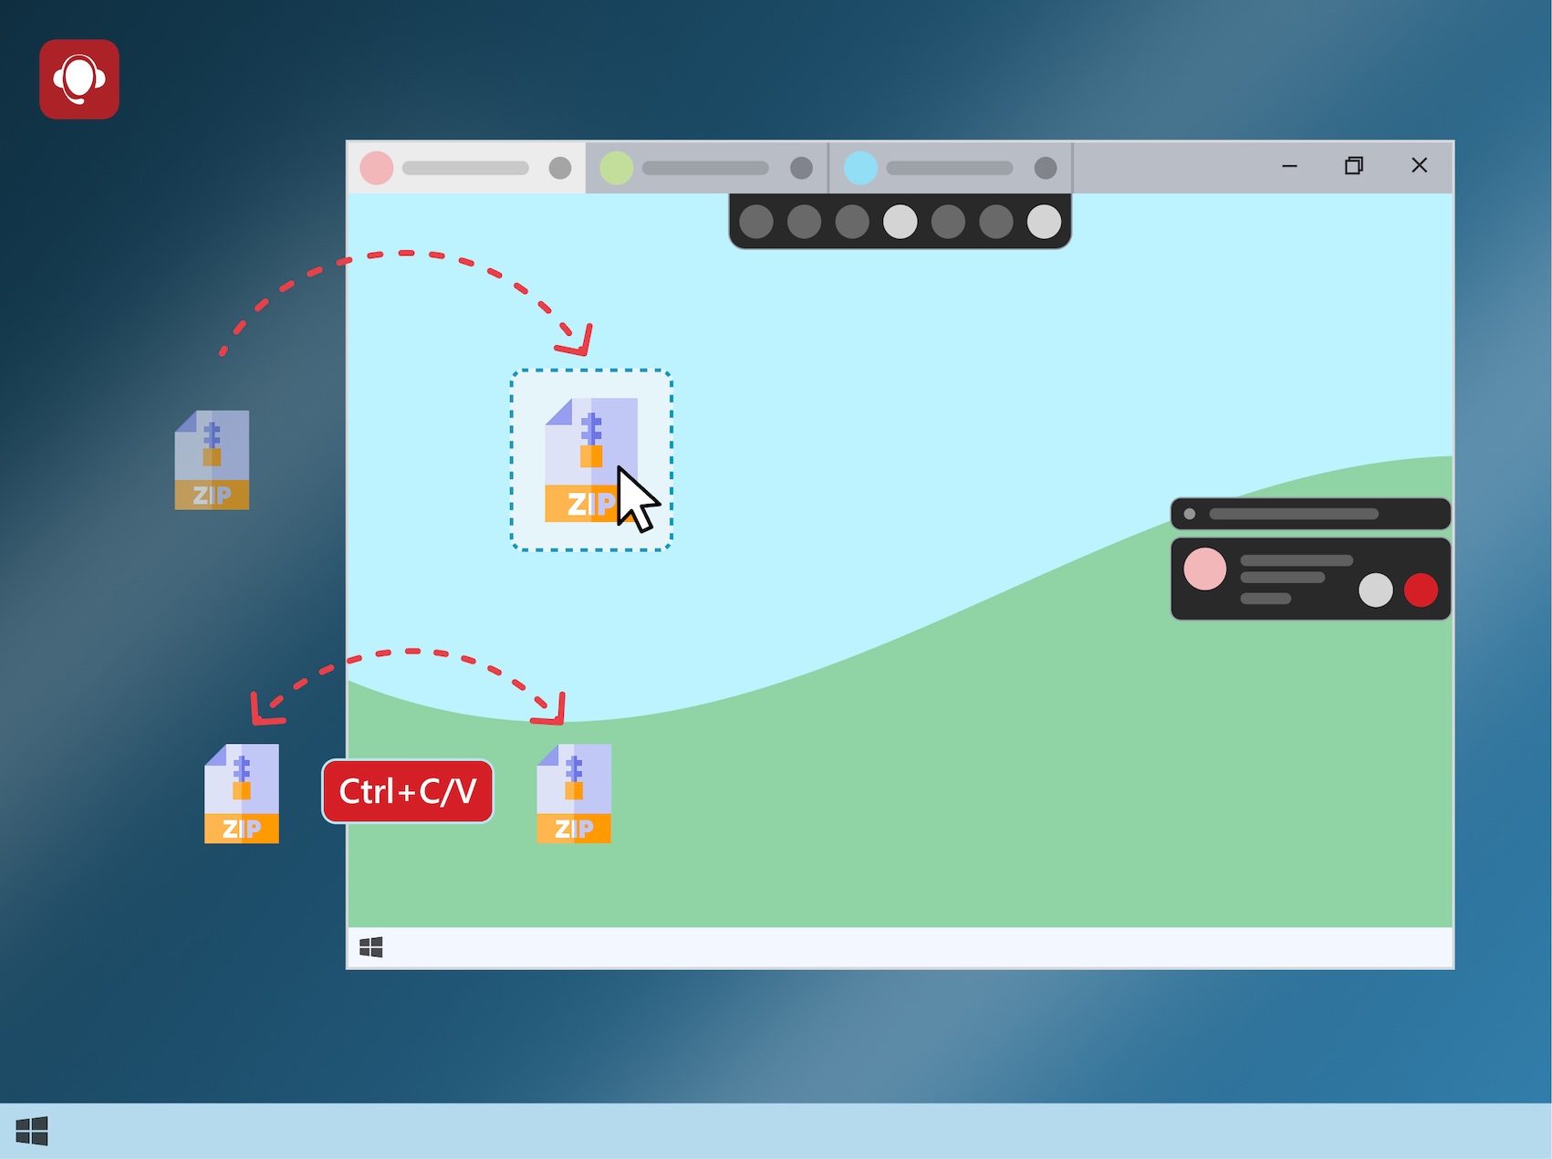
Task: Click the ZIP file inside the dashed selection box
Action: 589,460
